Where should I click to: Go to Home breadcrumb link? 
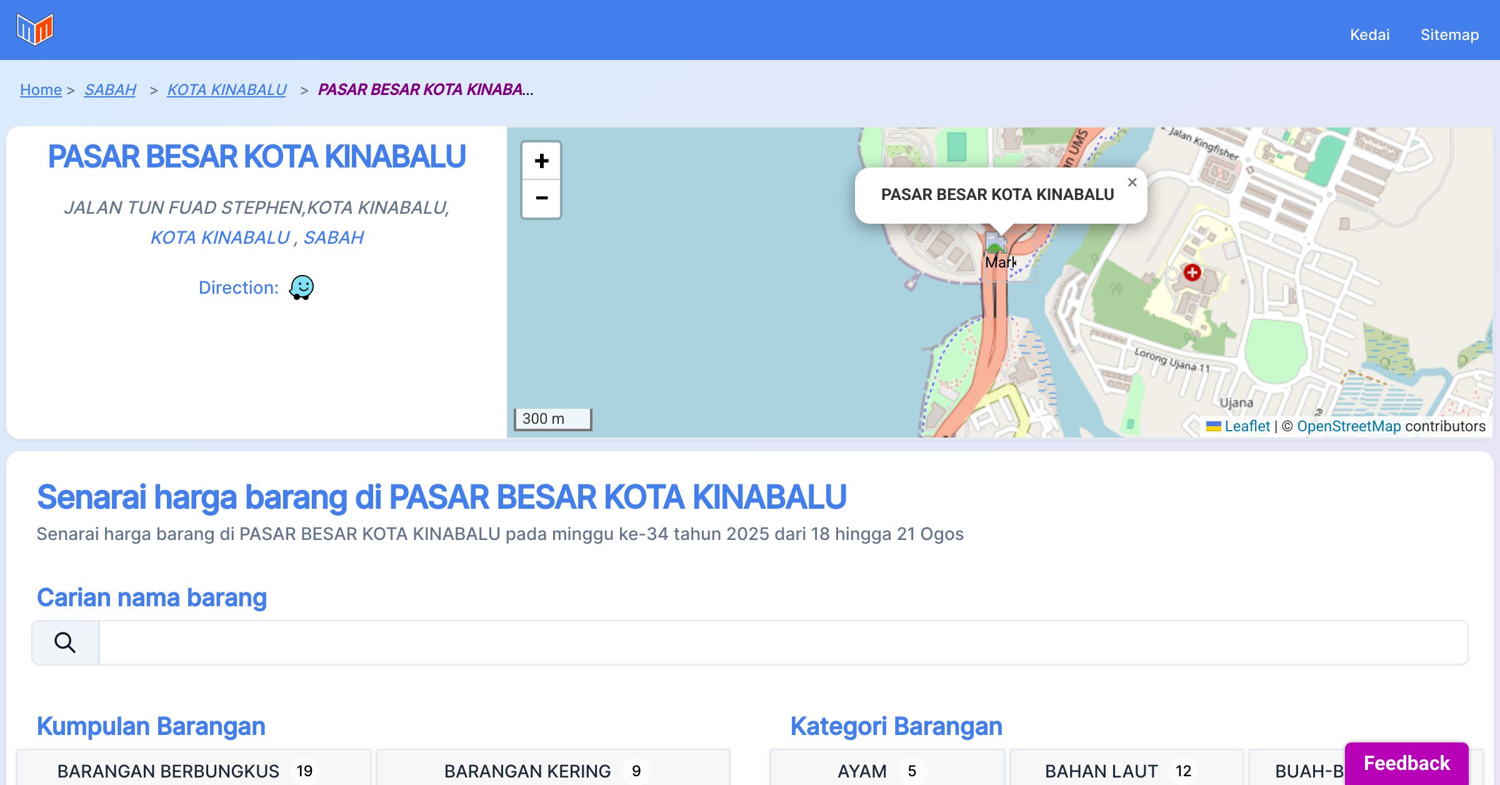pyautogui.click(x=41, y=90)
